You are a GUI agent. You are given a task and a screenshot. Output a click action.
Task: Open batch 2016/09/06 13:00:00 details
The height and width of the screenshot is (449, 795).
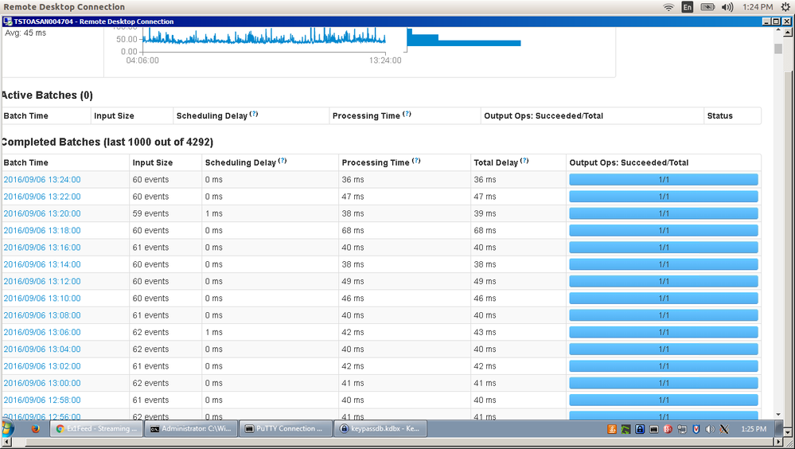(42, 383)
